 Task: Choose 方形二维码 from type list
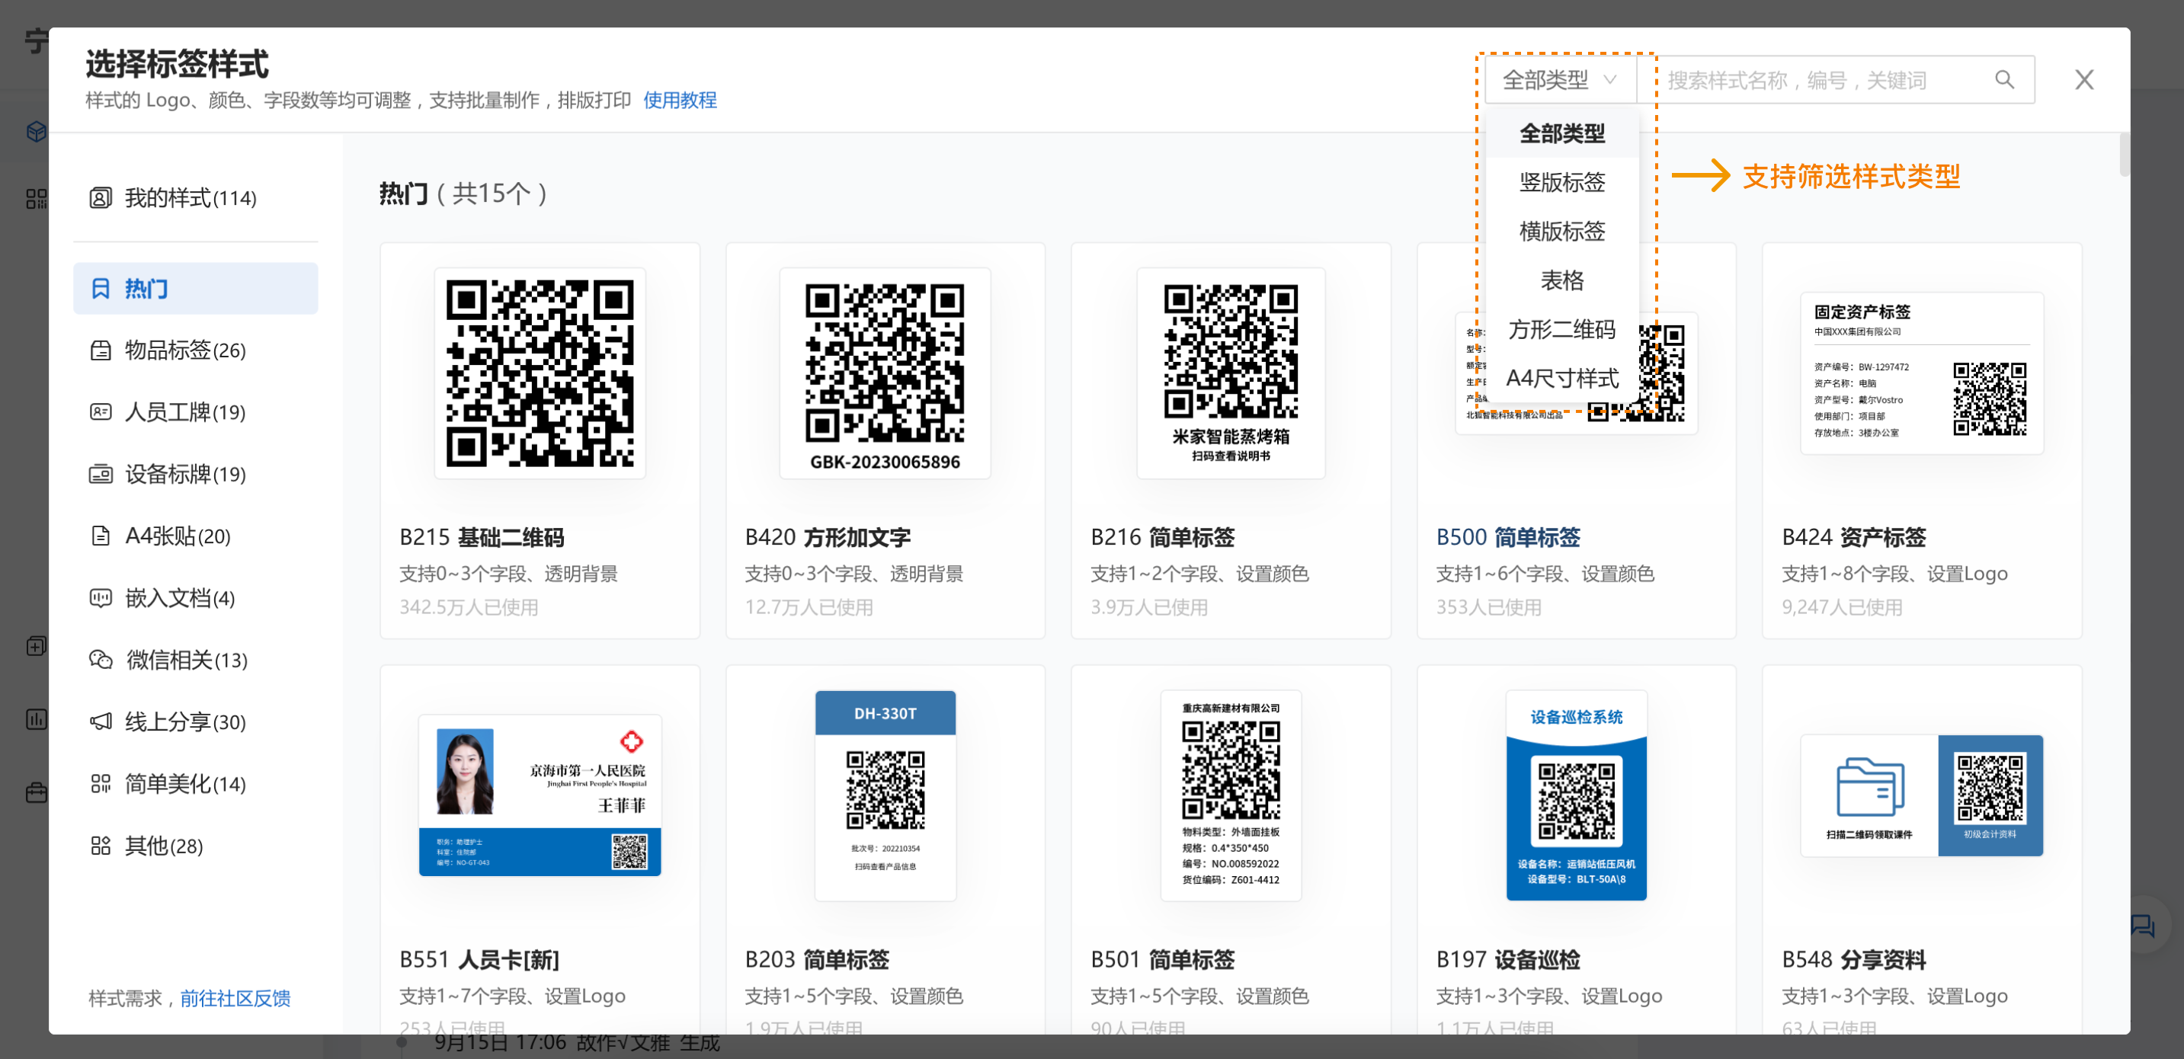[x=1561, y=330]
